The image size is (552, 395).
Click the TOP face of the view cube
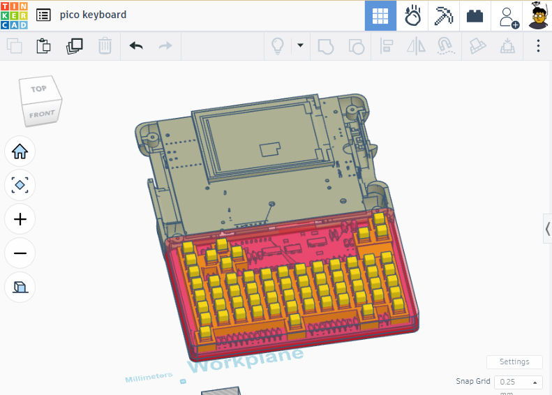[38, 89]
